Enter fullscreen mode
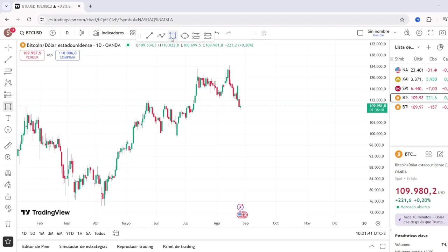Image resolution: width=448 pixels, height=252 pixels. 431,33
